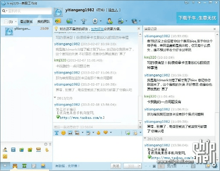Collapse the 2013/2/8 group in chat pane
The height and width of the screenshot is (171, 220).
point(55,98)
